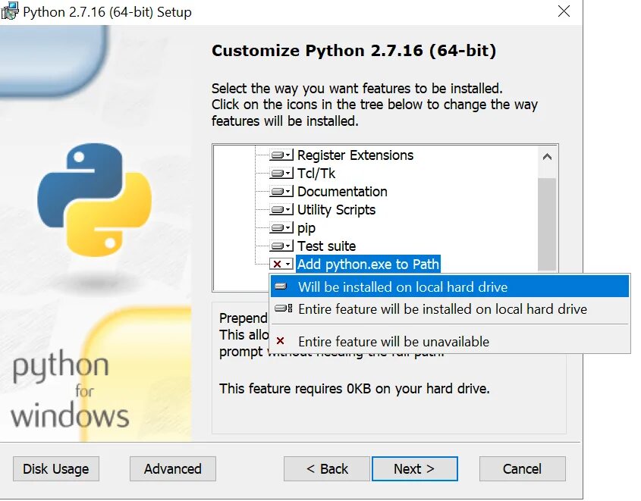Click the Python installer icon in title bar
Image resolution: width=641 pixels, height=501 pixels.
pos(10,11)
